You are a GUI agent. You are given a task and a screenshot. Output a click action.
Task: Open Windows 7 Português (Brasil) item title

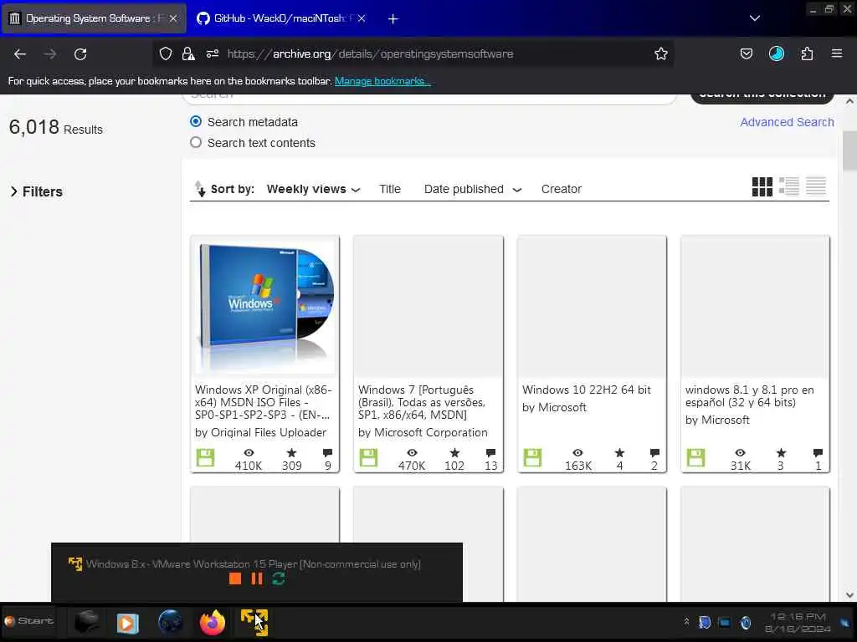pos(422,402)
